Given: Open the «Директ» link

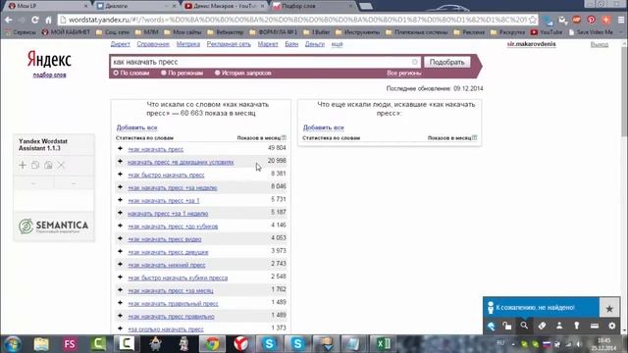Looking at the screenshot, I should (x=120, y=44).
